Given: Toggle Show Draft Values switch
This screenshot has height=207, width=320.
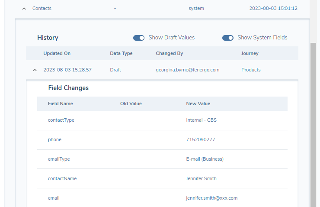Looking at the screenshot, I should tap(139, 38).
